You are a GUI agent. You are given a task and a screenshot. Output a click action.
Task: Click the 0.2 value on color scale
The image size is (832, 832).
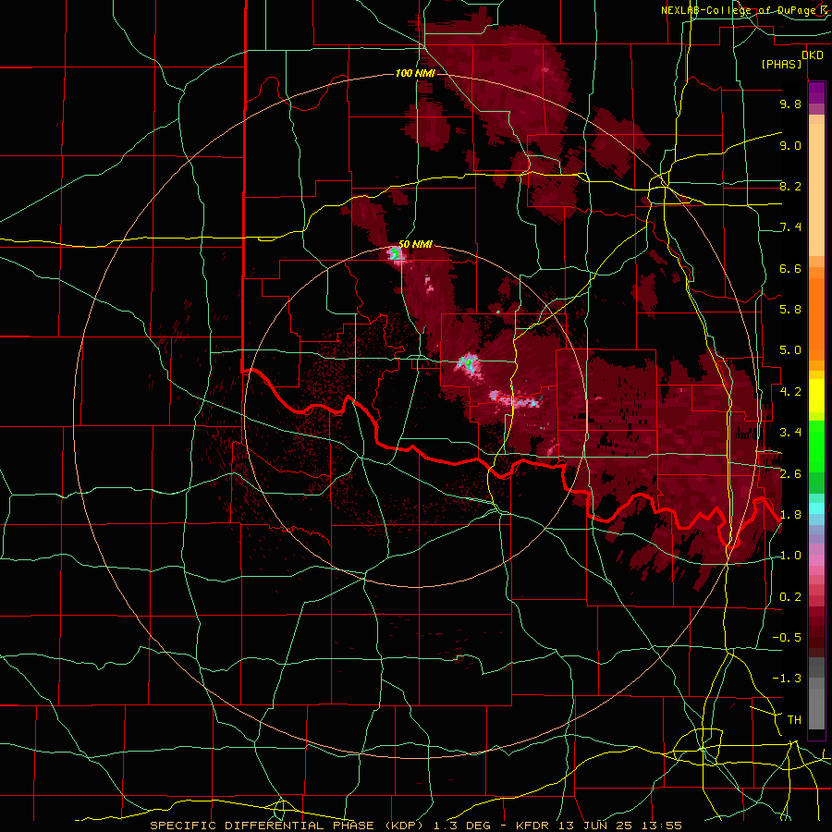[x=790, y=597]
